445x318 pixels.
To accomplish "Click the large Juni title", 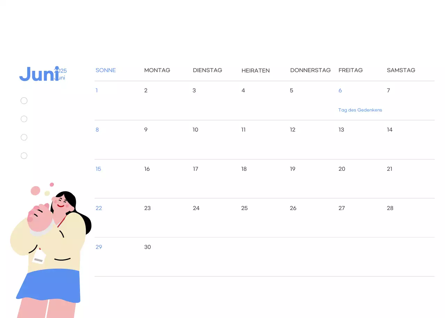I will [x=38, y=74].
